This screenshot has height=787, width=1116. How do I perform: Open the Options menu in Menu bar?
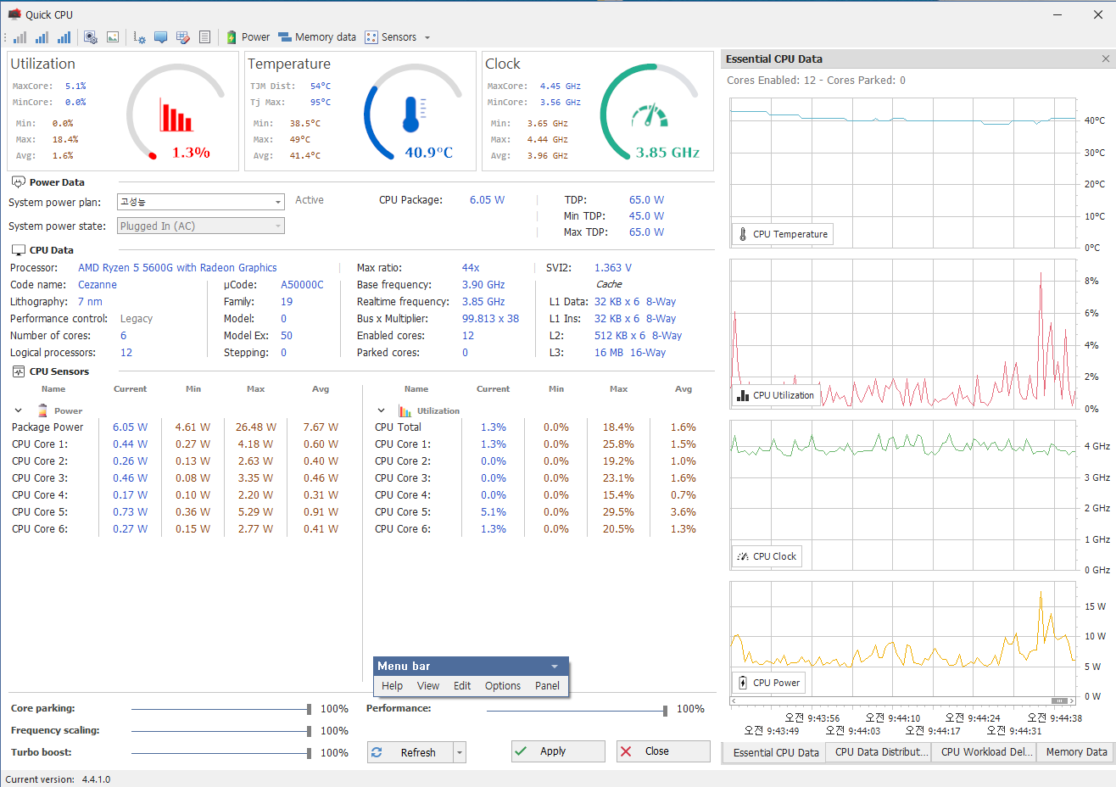[503, 686]
